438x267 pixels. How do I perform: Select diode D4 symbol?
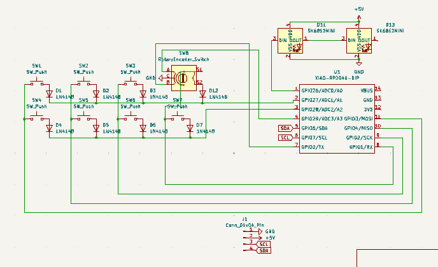tap(49, 128)
